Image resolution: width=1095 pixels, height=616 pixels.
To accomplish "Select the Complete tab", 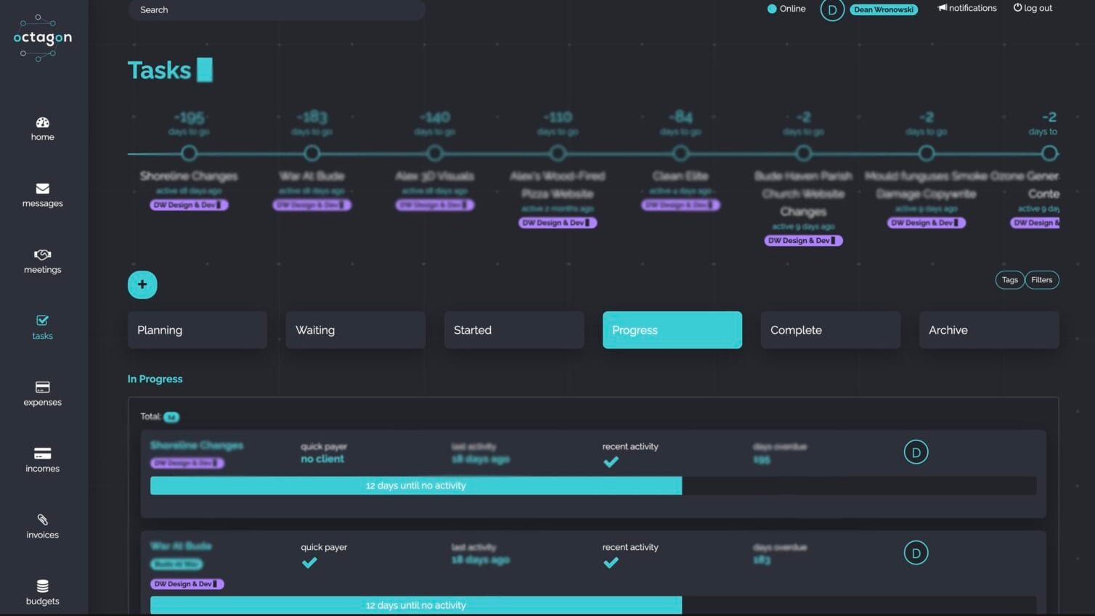I will pos(831,330).
